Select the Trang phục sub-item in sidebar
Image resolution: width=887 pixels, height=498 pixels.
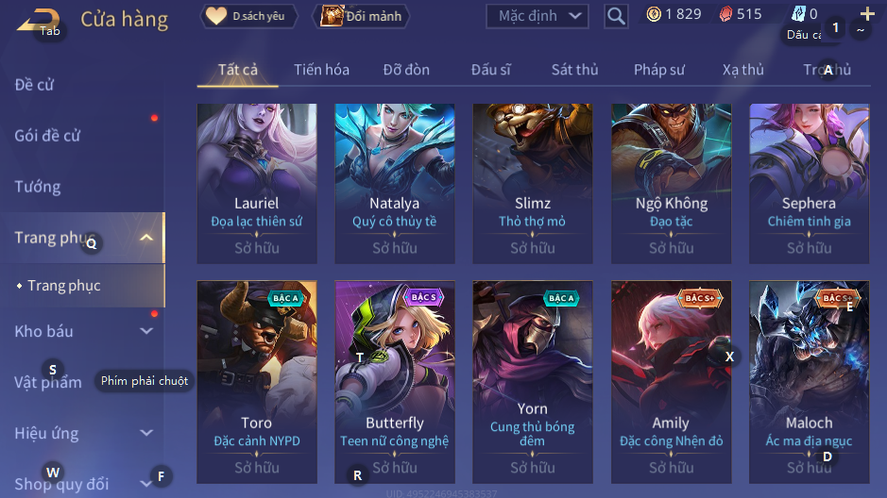coord(64,286)
